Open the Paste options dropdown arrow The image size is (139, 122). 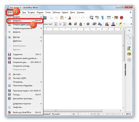click(66, 18)
